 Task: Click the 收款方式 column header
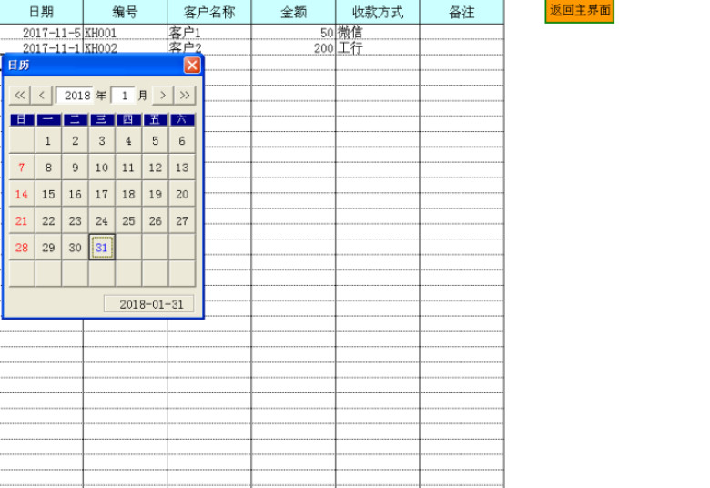[x=378, y=12]
